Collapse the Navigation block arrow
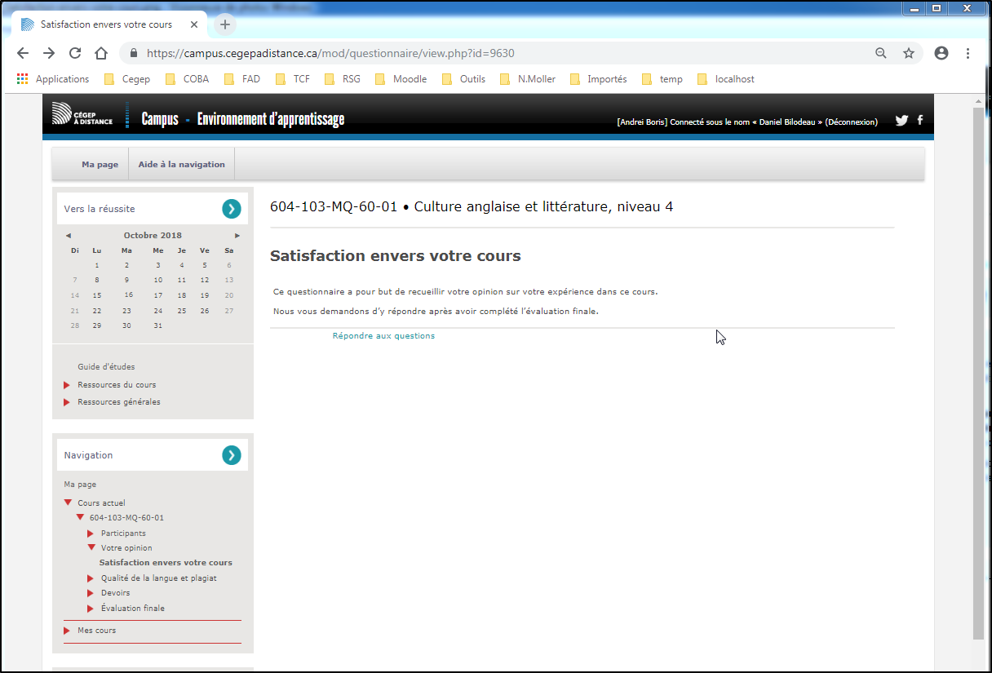This screenshot has height=673, width=992. (x=232, y=455)
